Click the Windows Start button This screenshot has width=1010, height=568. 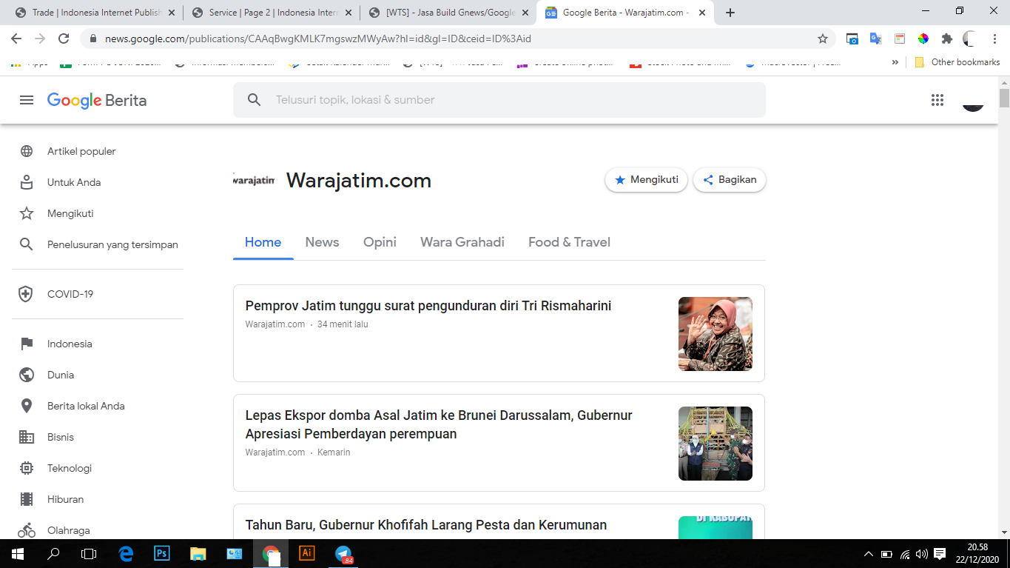click(x=17, y=553)
